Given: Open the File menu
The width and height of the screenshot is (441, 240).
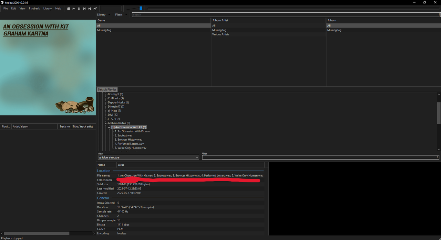Looking at the screenshot, I should [6, 9].
